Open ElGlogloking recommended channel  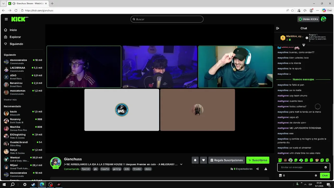[x=23, y=136]
